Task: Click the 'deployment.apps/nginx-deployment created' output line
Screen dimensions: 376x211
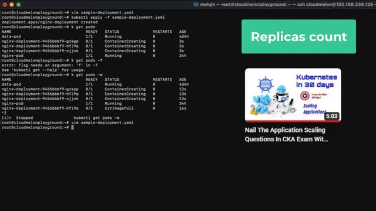Action: click(x=49, y=22)
